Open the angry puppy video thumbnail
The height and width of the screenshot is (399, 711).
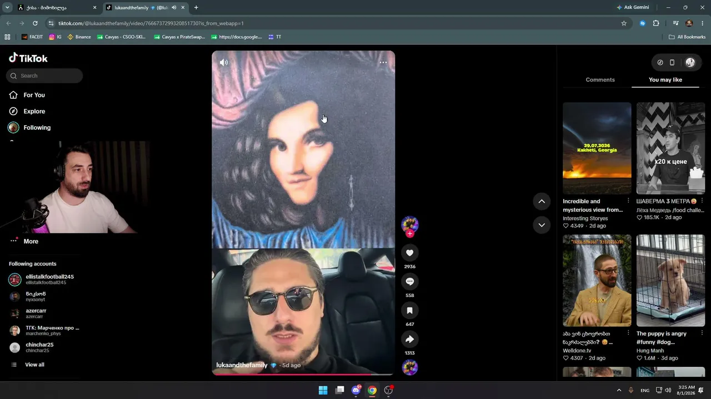tap(670, 280)
